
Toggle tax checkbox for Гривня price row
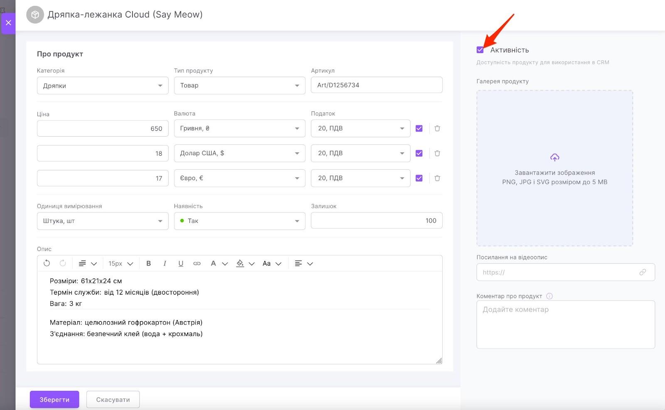[x=419, y=129]
